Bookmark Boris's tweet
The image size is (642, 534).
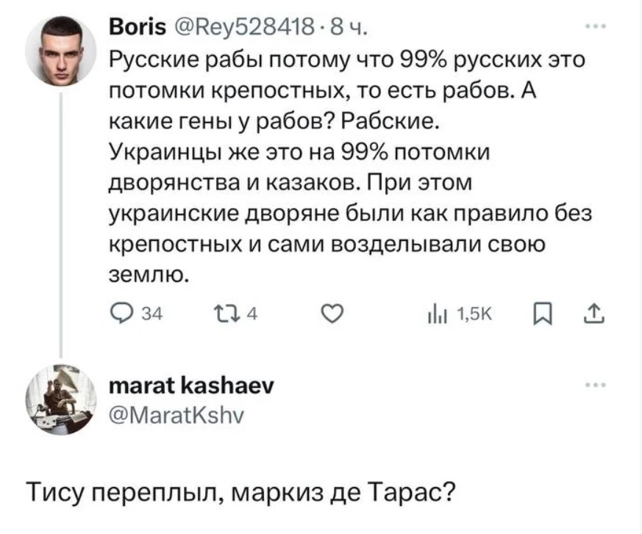click(x=543, y=315)
